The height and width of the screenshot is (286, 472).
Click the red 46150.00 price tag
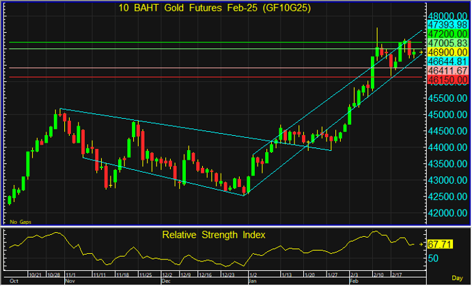click(447, 81)
